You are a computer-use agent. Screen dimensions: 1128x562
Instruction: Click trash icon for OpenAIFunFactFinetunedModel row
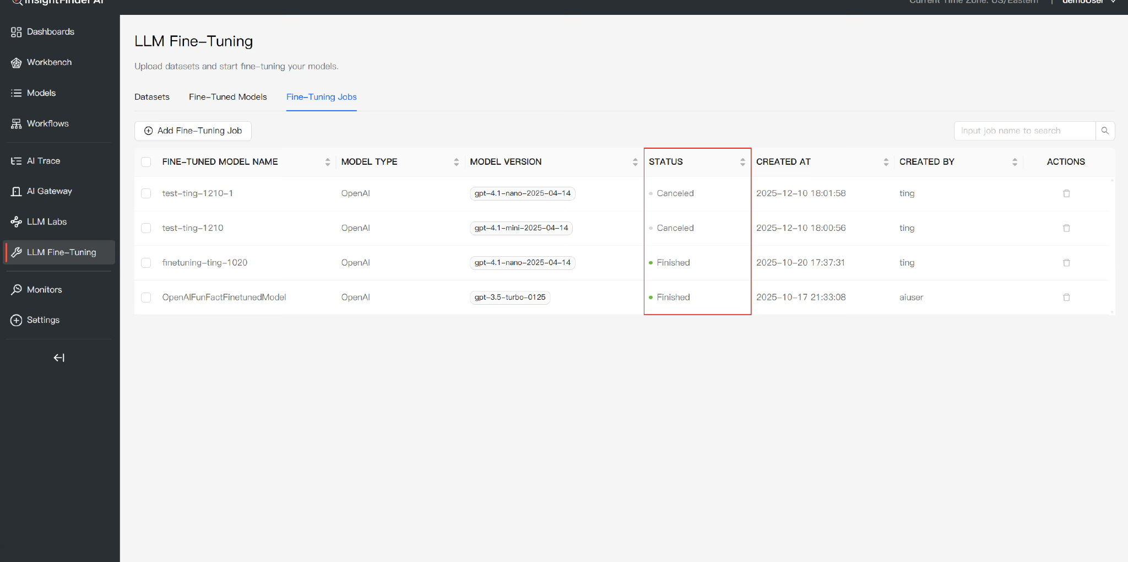tap(1066, 298)
